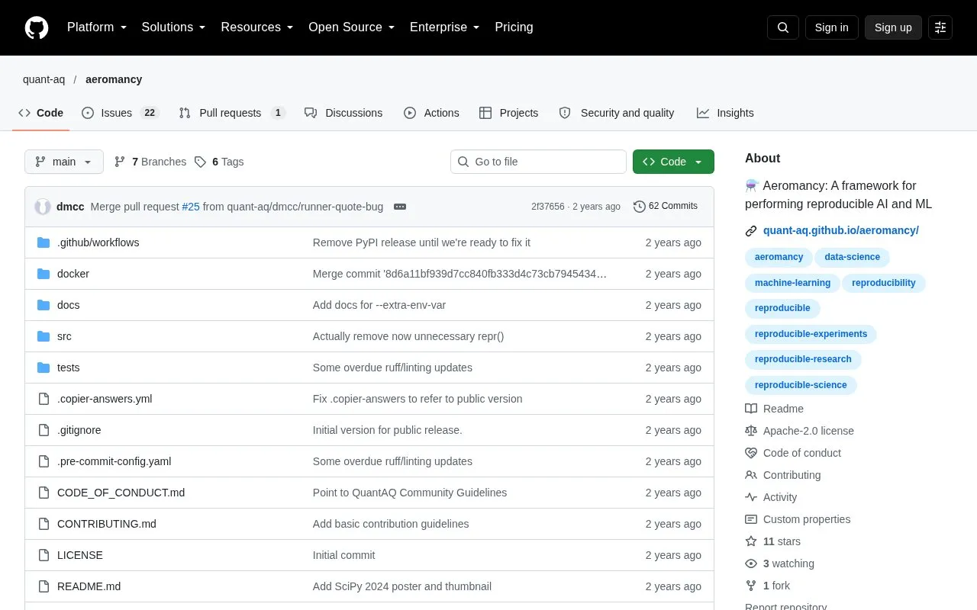Image resolution: width=977 pixels, height=610 pixels.
Task: Click the stars icon in About
Action: pos(751,541)
